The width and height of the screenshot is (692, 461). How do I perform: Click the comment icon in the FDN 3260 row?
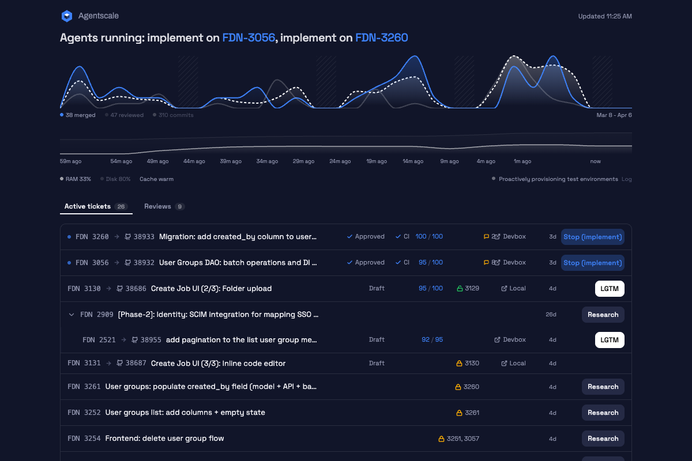coord(487,237)
